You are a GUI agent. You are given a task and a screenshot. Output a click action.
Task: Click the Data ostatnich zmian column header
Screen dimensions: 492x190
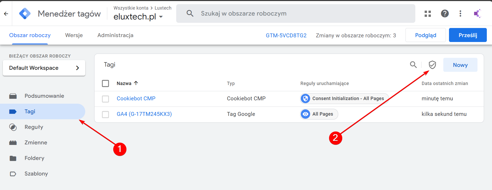click(x=445, y=83)
